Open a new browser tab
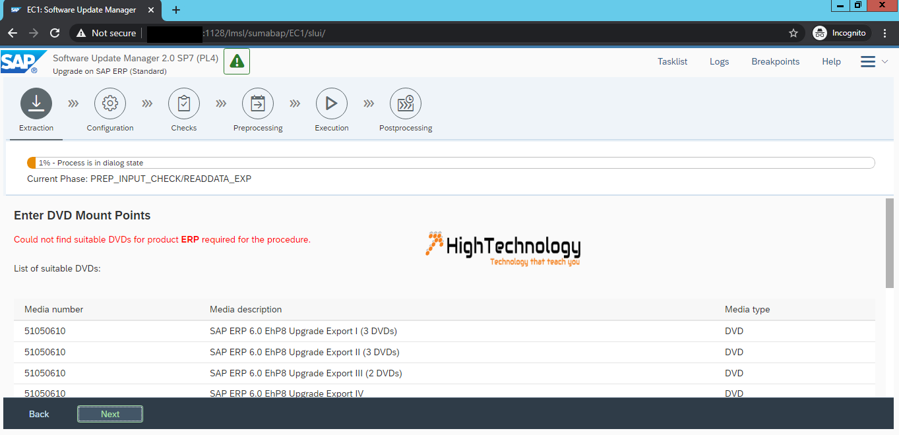Viewport: 899px width, 435px height. coord(176,10)
